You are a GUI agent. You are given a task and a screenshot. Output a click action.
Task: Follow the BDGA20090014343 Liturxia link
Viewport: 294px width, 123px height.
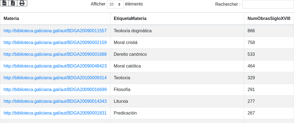(x=55, y=101)
